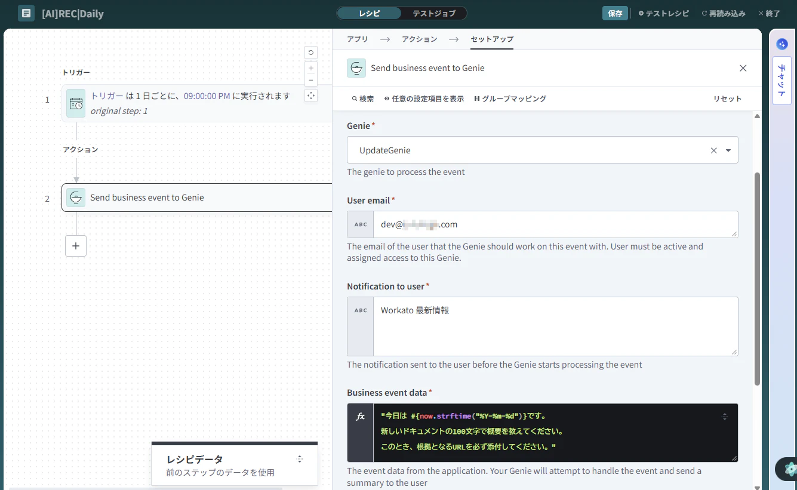Save the recipe with the 保存 button
The height and width of the screenshot is (490, 797).
click(615, 13)
